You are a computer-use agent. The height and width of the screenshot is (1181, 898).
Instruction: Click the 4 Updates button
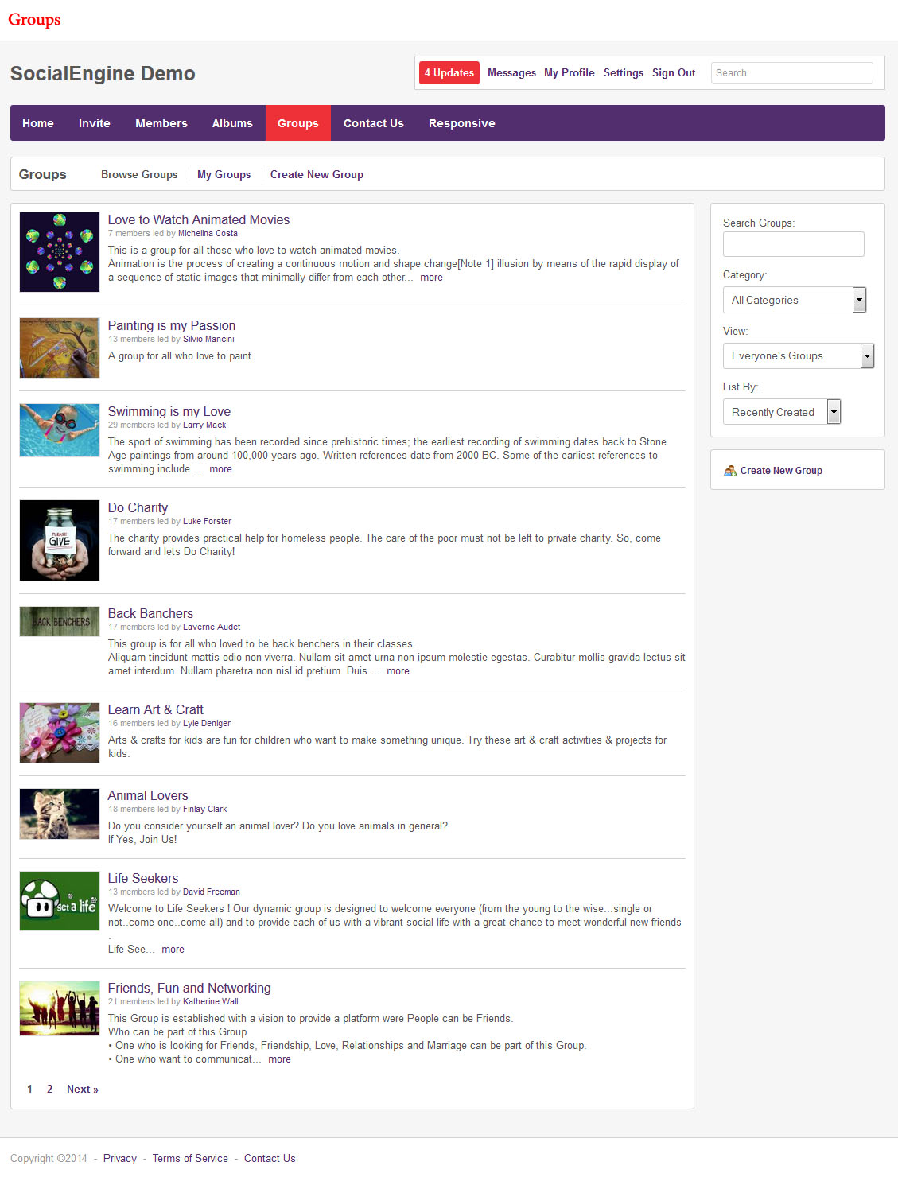(449, 72)
